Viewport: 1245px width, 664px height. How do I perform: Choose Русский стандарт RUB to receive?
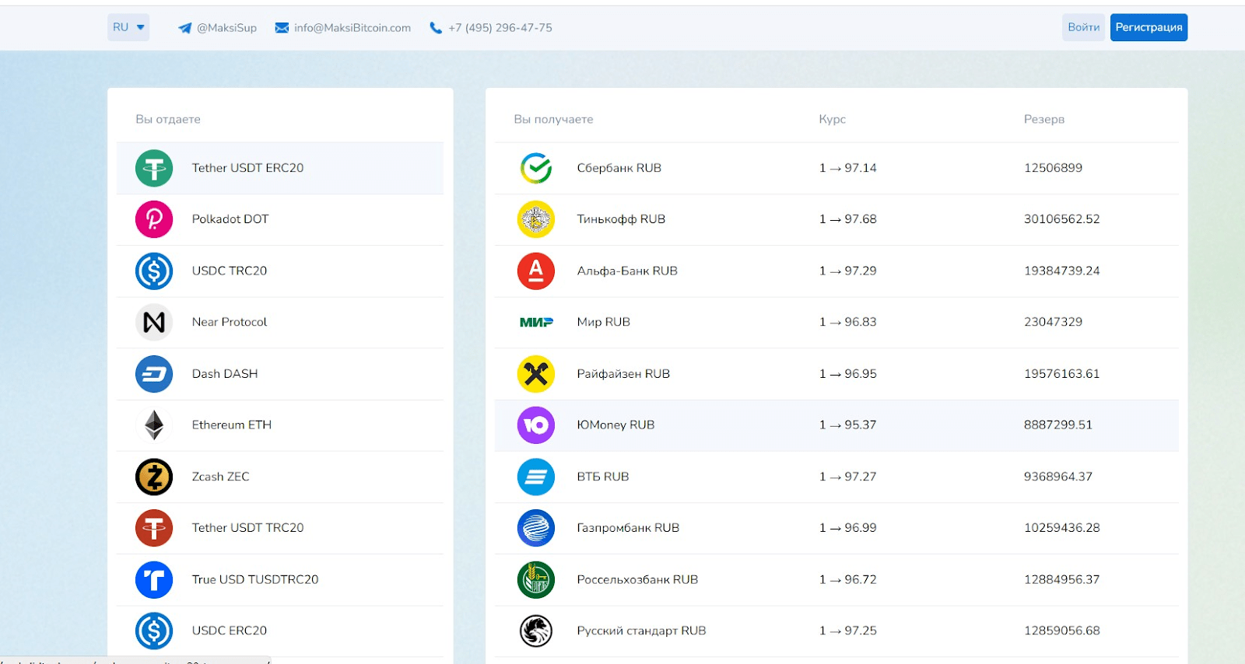click(x=836, y=631)
